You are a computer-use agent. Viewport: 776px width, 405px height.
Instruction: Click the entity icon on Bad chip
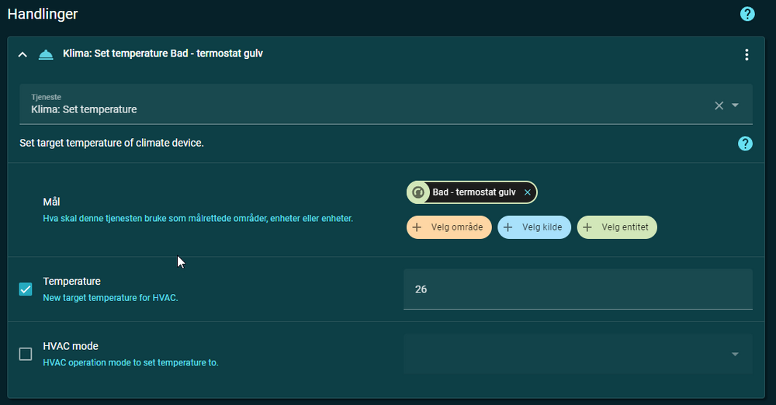click(x=417, y=192)
